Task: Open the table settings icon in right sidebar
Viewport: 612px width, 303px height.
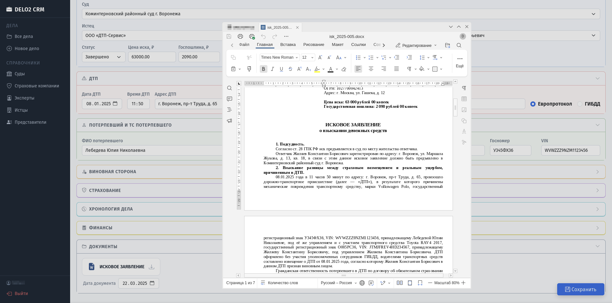Action: click(x=464, y=99)
